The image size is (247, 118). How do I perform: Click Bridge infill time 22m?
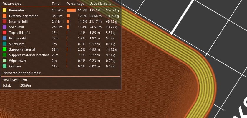[x=55, y=38]
